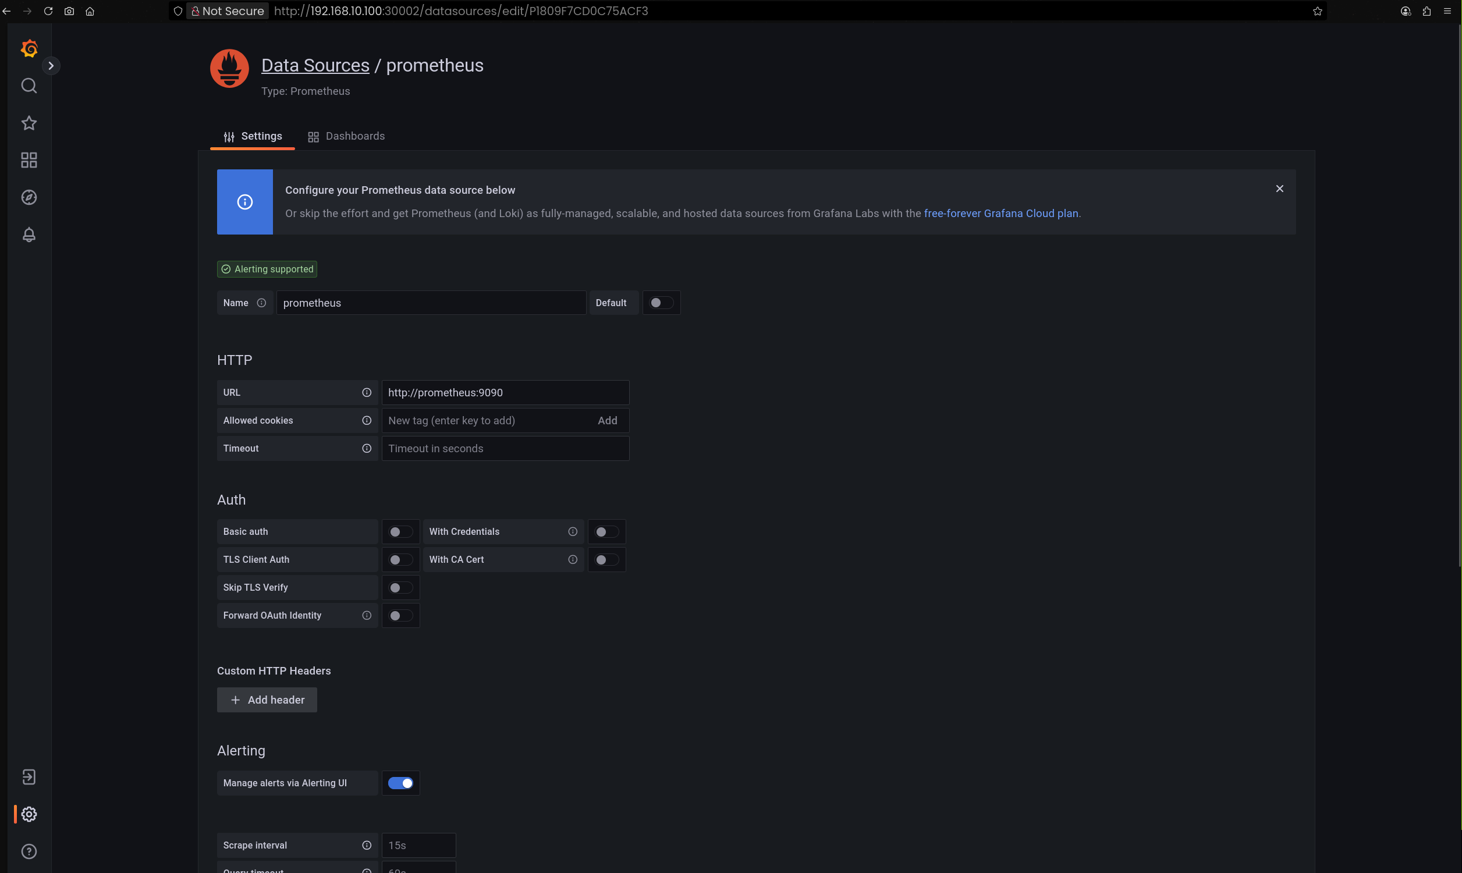
Task: Click the Name field info icon
Action: 261,303
